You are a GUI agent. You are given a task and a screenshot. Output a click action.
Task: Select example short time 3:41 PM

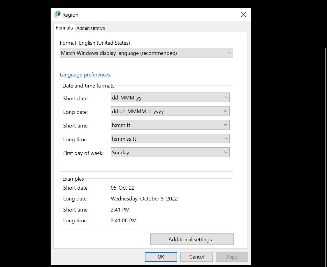coord(120,210)
